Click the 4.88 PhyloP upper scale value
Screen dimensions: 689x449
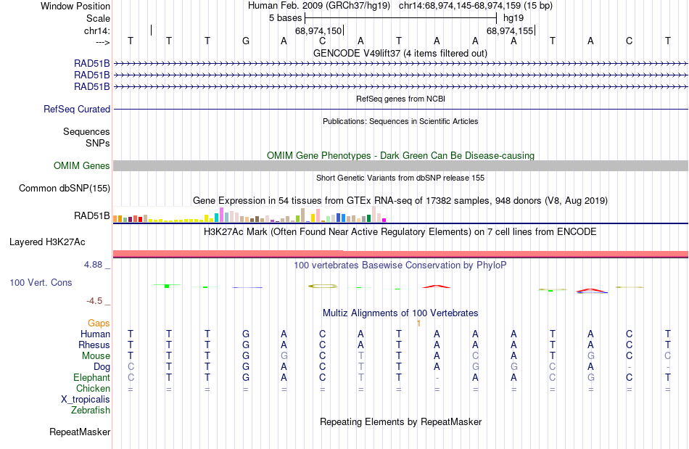(93, 265)
